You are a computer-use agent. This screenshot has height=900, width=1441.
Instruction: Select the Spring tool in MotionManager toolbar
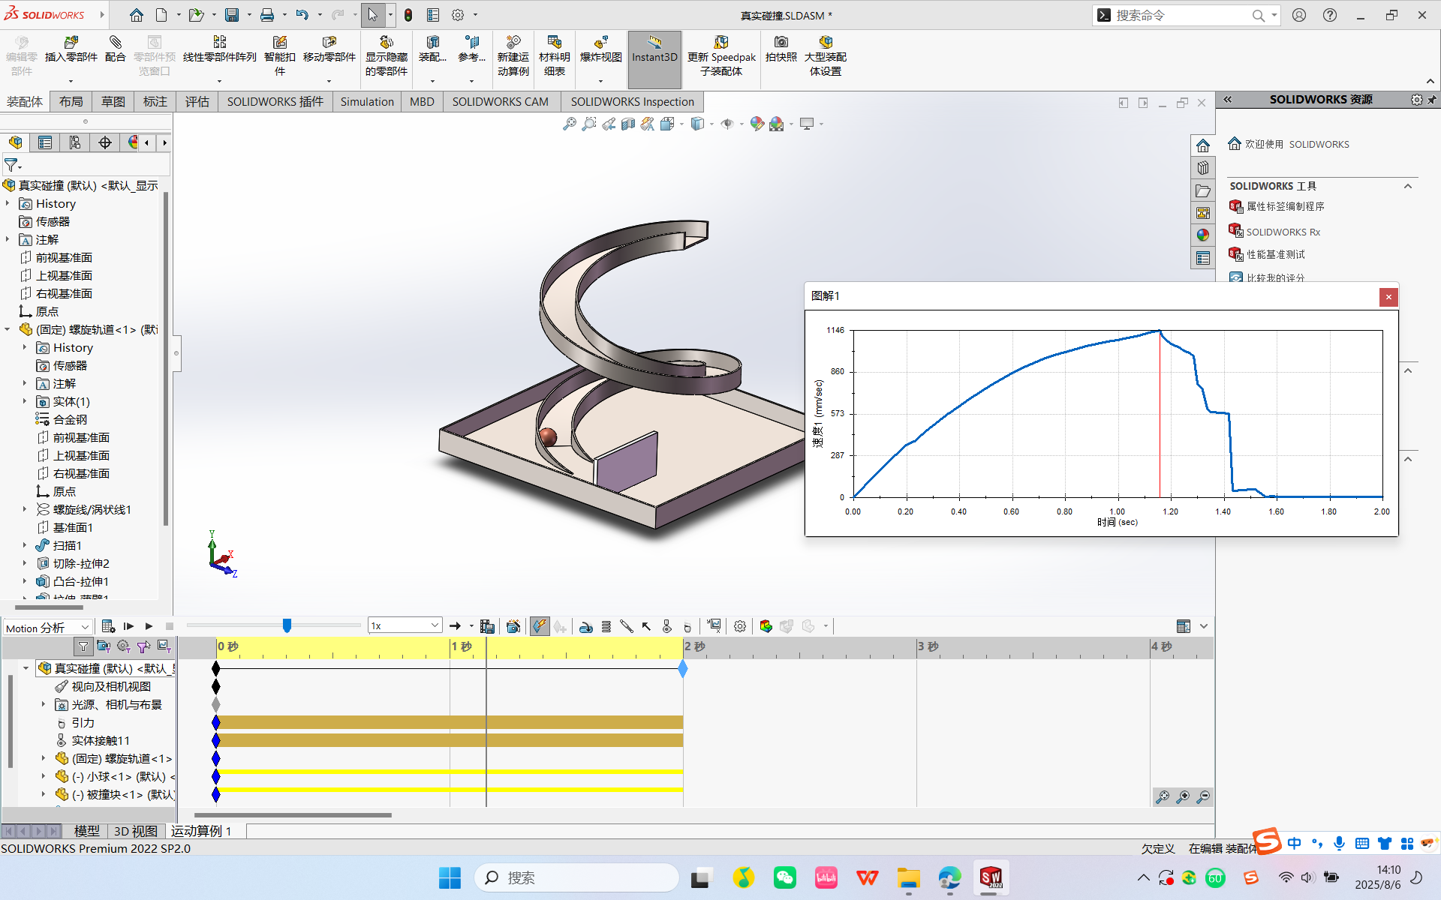click(606, 625)
